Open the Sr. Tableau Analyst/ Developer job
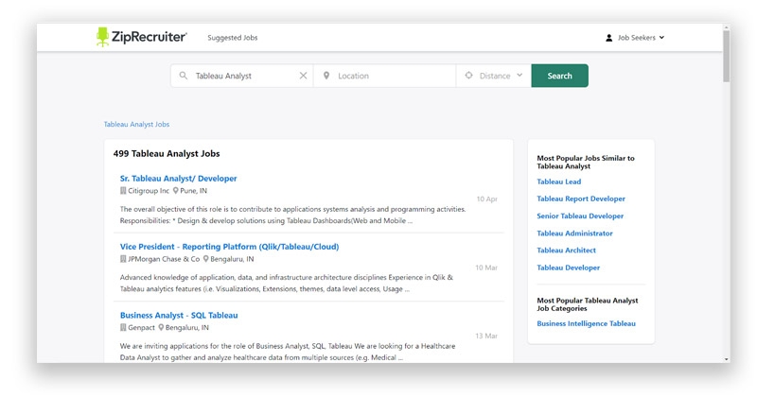 pyautogui.click(x=178, y=178)
